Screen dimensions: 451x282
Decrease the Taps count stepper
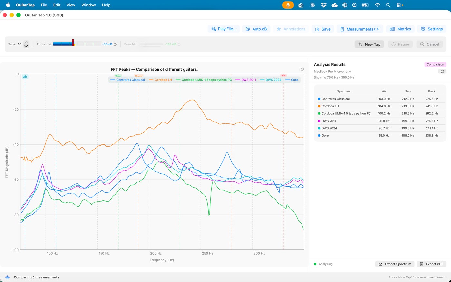(26, 46)
